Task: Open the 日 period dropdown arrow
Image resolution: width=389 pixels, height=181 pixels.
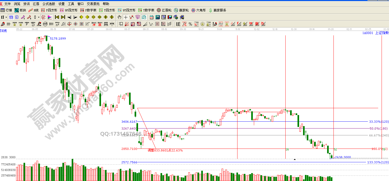Action: coord(6,17)
